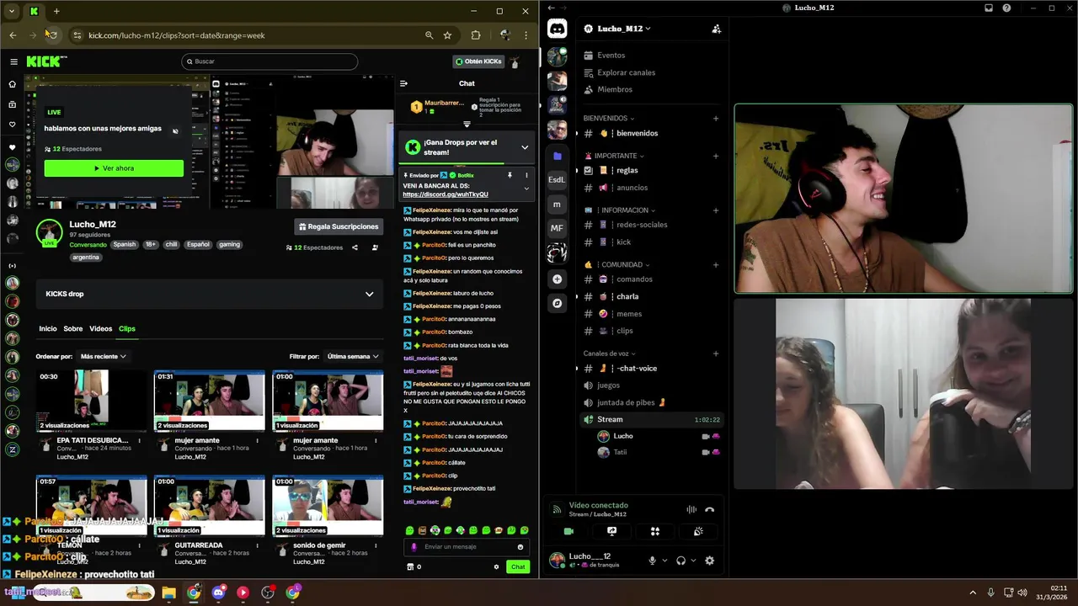
Task: Toggle Discord camera on or off
Action: pyautogui.click(x=568, y=531)
